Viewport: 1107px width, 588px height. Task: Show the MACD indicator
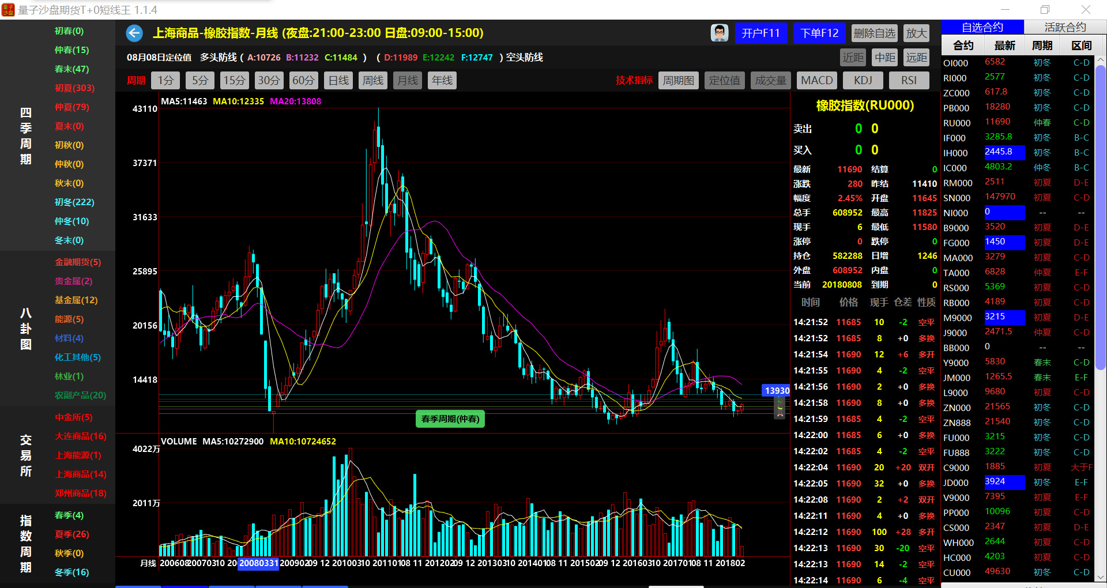pyautogui.click(x=817, y=80)
